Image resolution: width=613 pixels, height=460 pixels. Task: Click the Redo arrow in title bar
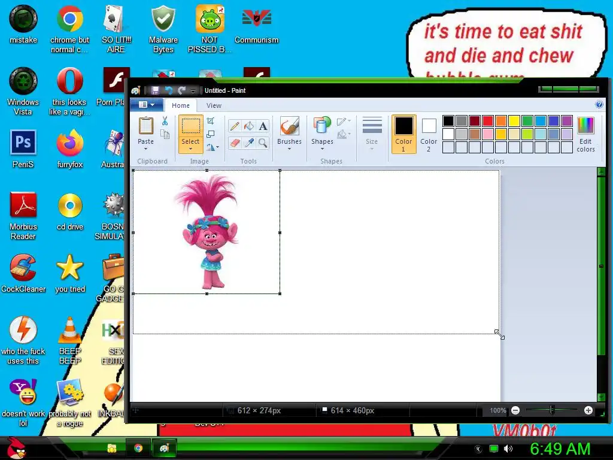[x=181, y=90]
